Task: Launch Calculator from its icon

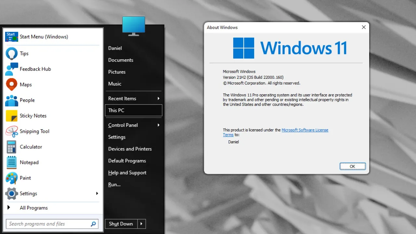Action: (12, 147)
